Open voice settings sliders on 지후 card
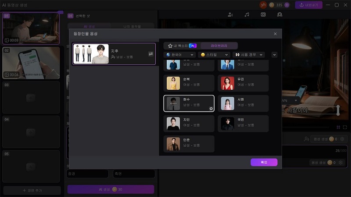This screenshot has width=351, height=197. point(151,54)
